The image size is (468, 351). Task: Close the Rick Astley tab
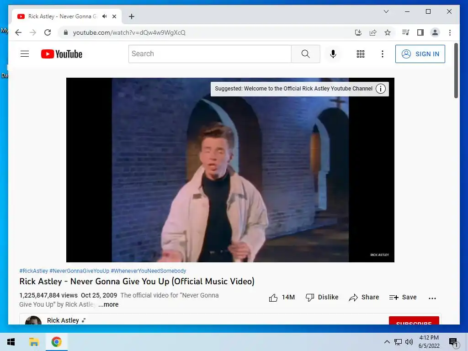tap(114, 16)
